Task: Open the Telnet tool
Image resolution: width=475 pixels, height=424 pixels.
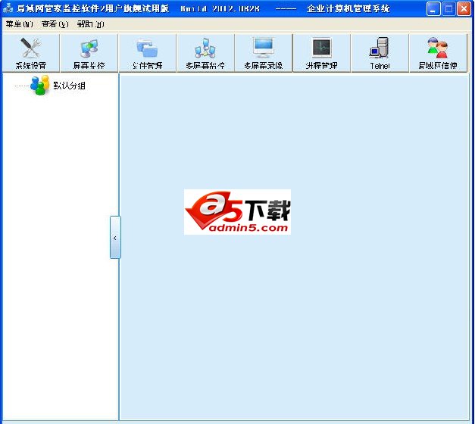Action: [x=380, y=53]
